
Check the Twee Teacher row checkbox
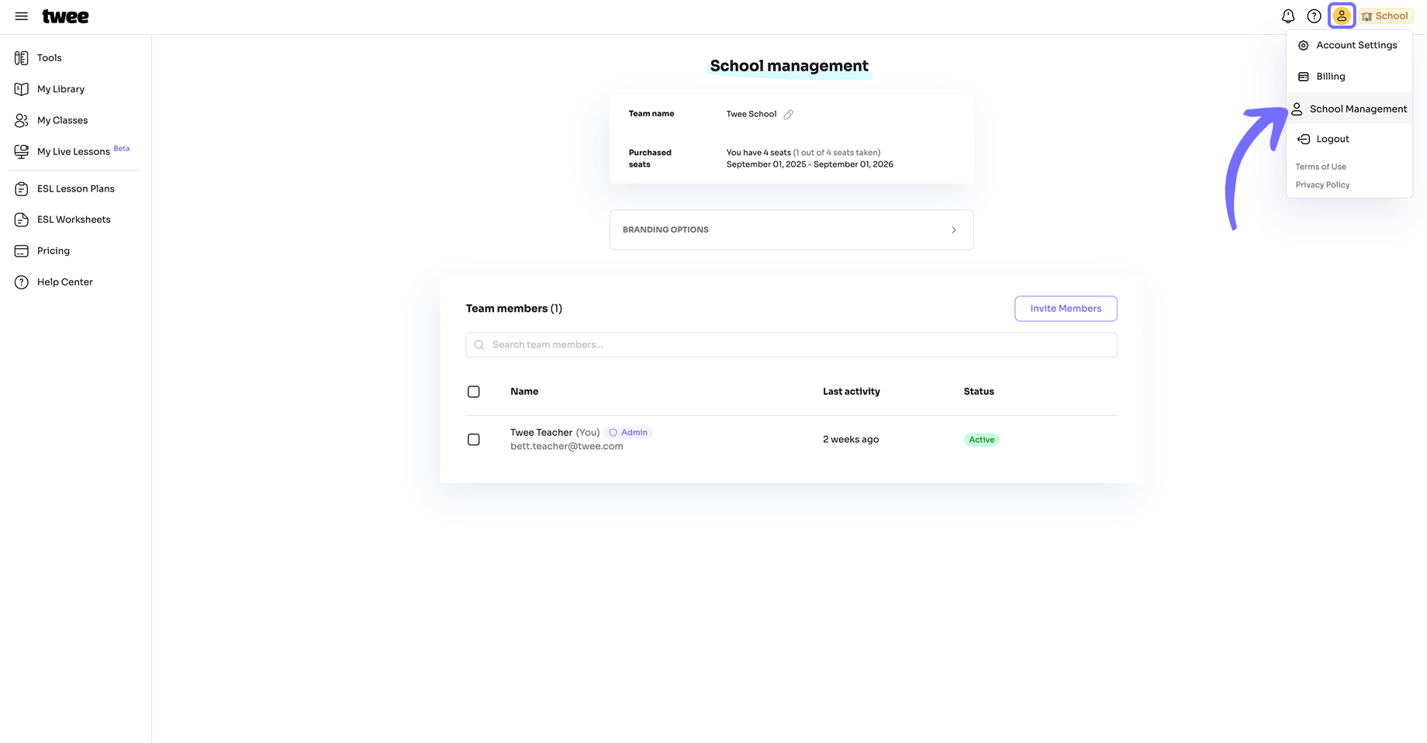click(474, 440)
